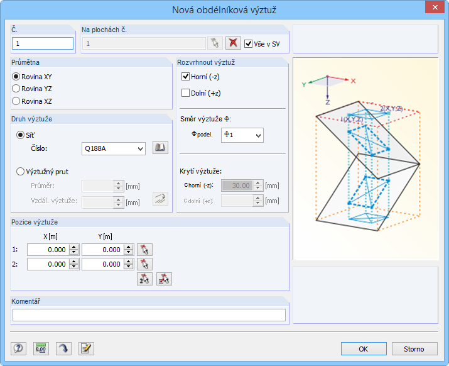This screenshot has width=449, height=366.
Task: Click the Storno button
Action: [x=414, y=349]
